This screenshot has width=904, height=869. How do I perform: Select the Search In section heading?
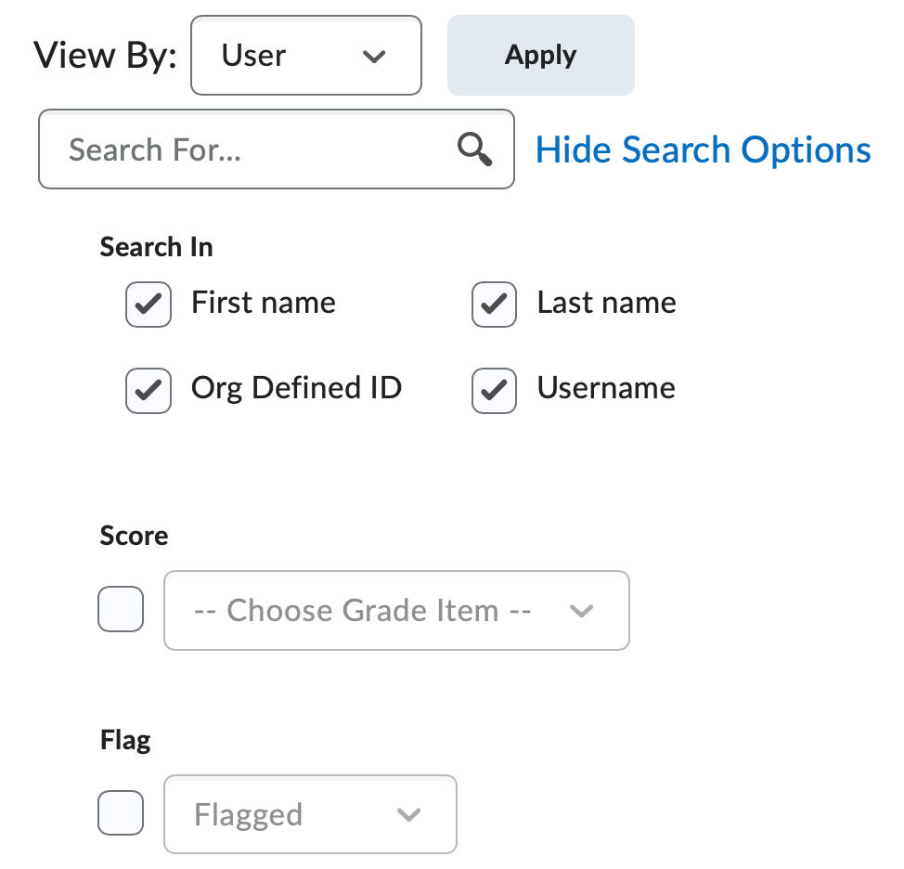pos(156,246)
